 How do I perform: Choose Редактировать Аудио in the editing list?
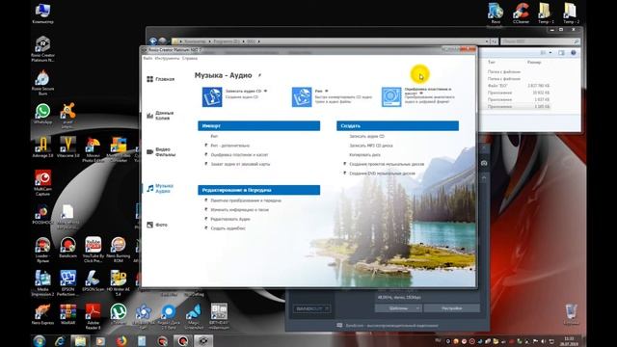[230, 219]
